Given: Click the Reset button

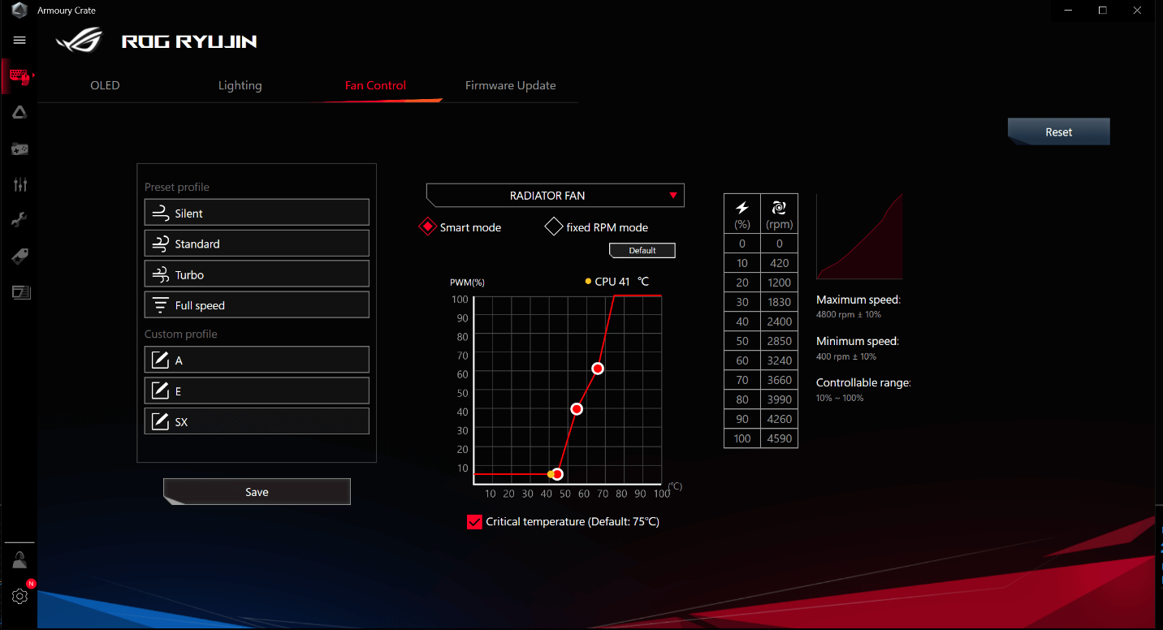Looking at the screenshot, I should point(1058,132).
